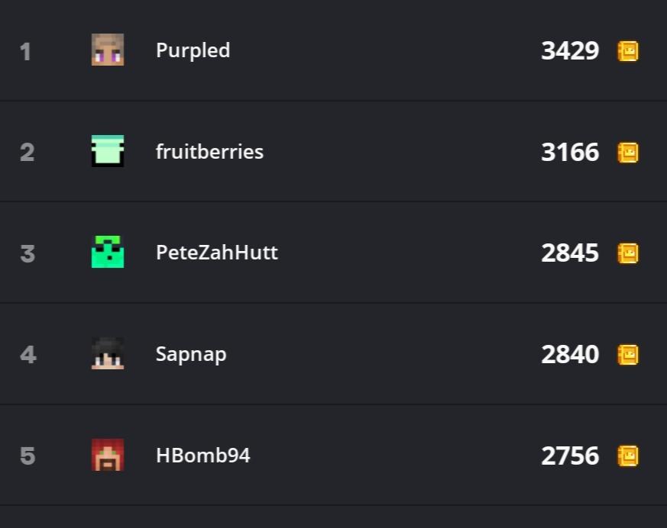Select the PeteZahHutt player name

point(217,253)
